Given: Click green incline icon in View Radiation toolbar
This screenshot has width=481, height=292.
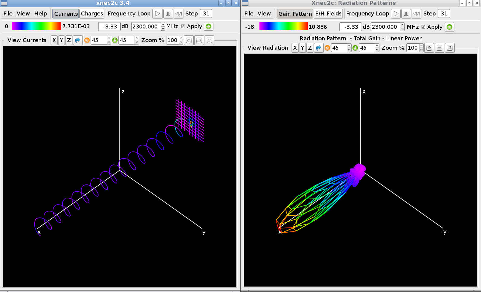Looking at the screenshot, I should point(355,48).
